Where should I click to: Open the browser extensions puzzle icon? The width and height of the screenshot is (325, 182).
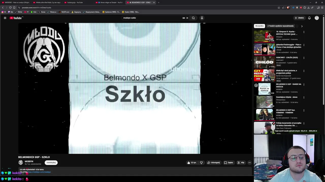[305, 8]
